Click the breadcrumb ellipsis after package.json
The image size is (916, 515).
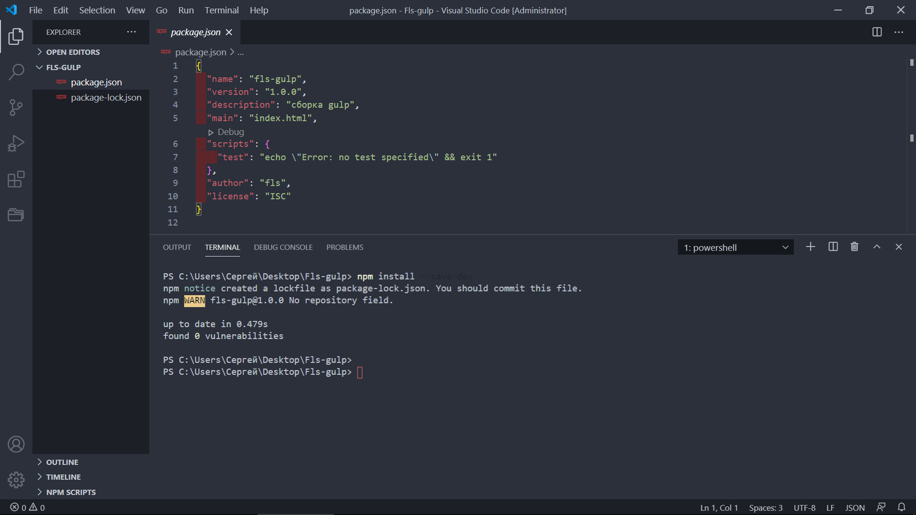[x=240, y=52]
